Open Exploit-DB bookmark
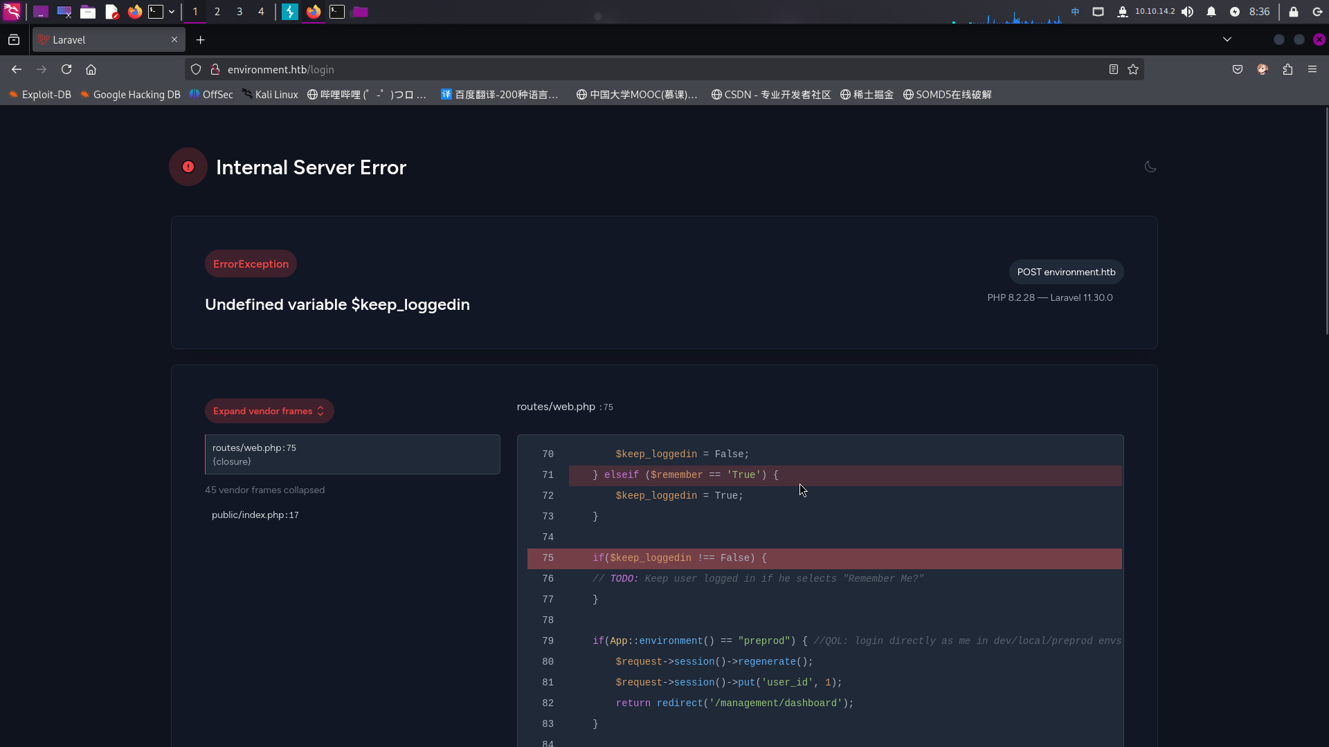1329x747 pixels. [40, 95]
